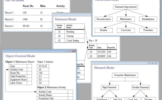Image resolution: width=162 pixels, height=100 pixels.
Task: Select the Pavement Improvement node
Action: (126, 7)
